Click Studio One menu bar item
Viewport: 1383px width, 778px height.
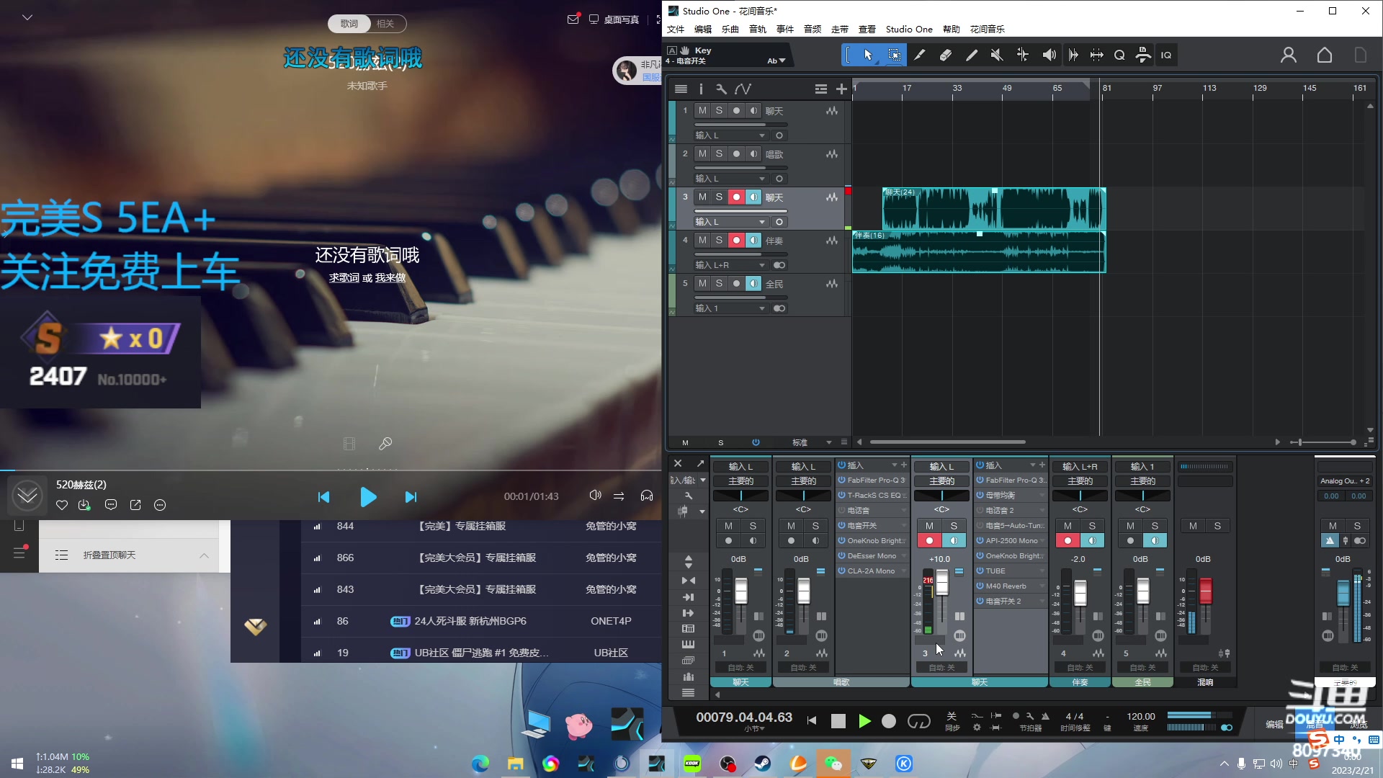[908, 29]
